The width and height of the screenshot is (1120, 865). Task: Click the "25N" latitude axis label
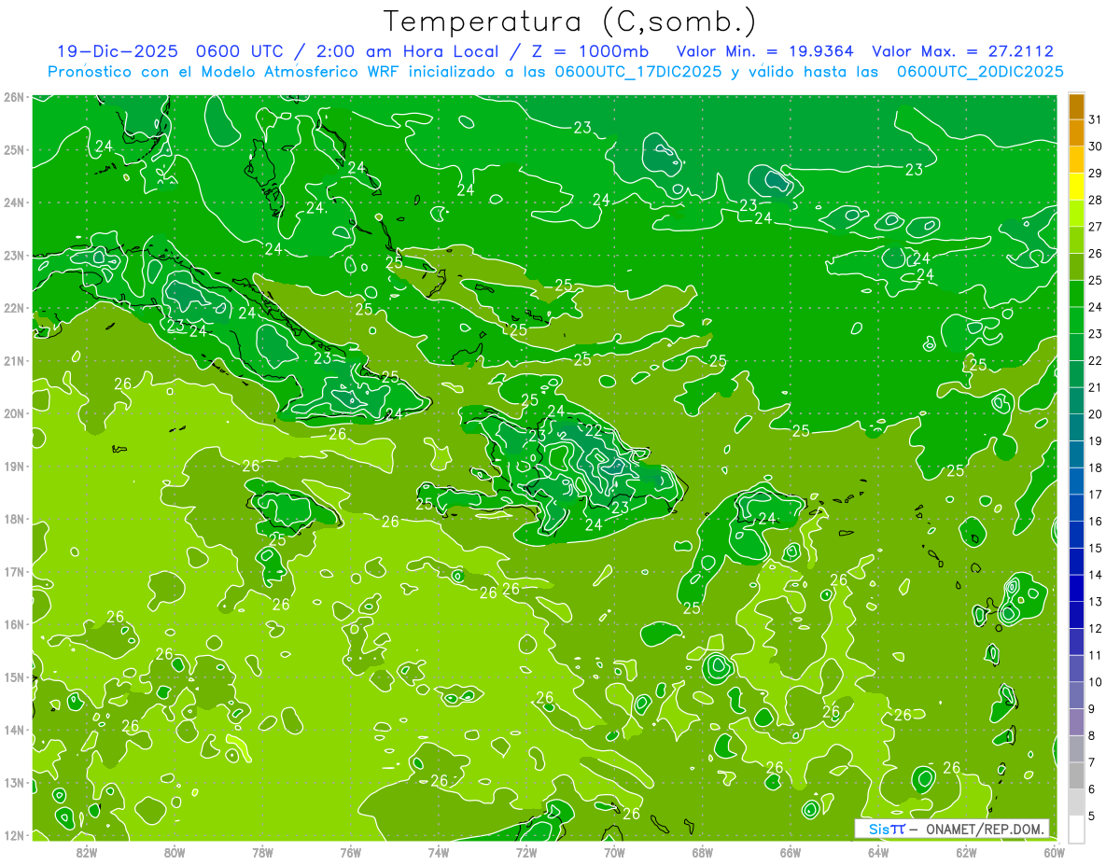13,150
